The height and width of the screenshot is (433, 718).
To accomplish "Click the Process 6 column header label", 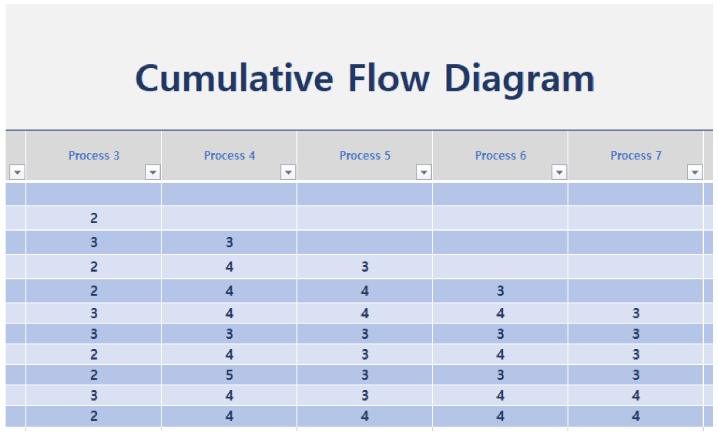I will pos(500,156).
